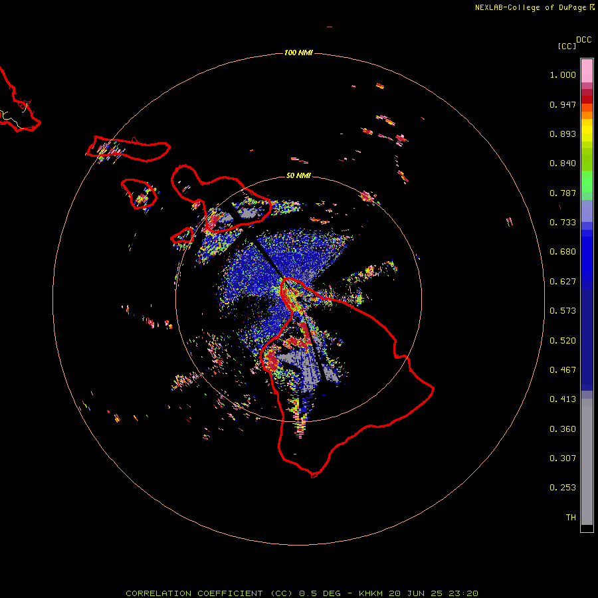
Task: Click the 0.573 scale value
Action: coord(563,311)
